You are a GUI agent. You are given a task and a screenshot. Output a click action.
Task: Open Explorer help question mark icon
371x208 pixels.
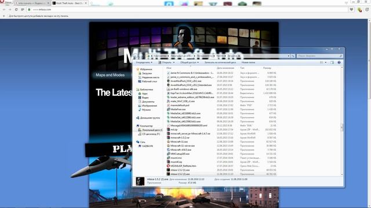[339, 62]
